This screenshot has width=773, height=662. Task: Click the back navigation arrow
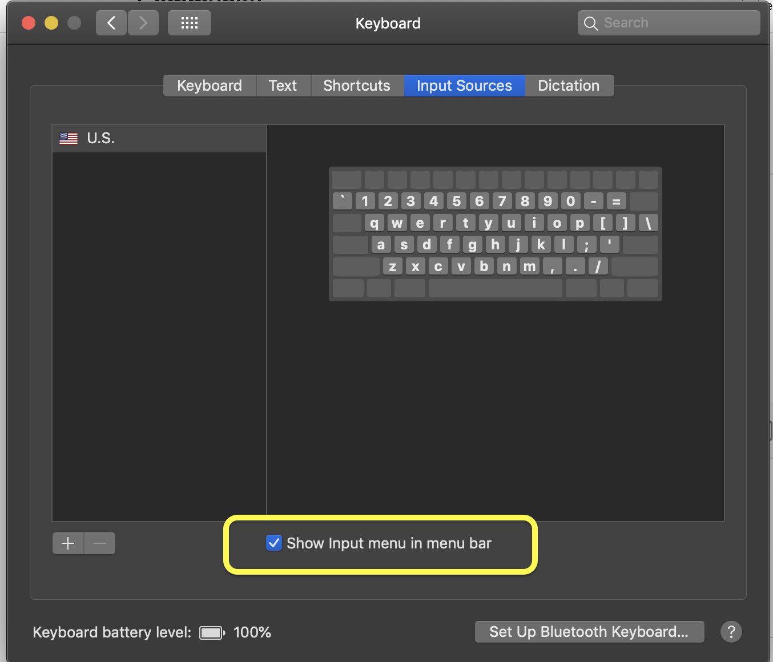click(111, 23)
